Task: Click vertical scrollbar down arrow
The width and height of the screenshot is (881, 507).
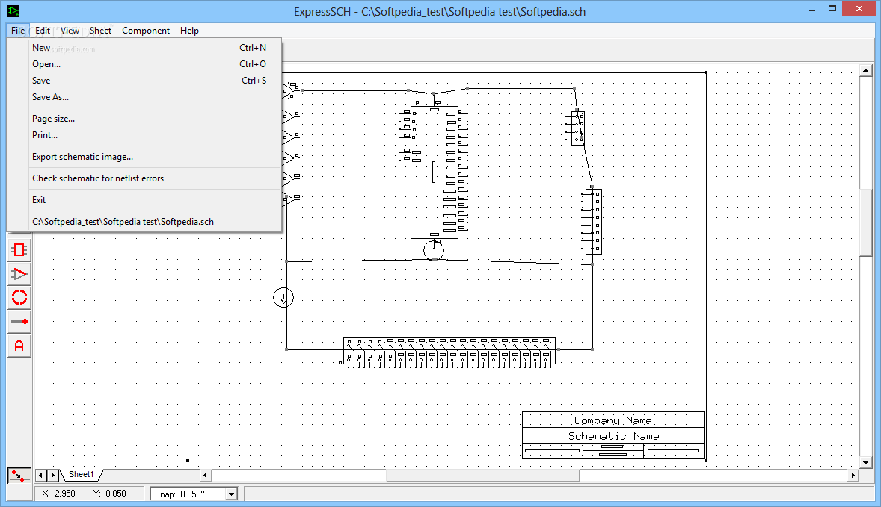Action: click(866, 463)
